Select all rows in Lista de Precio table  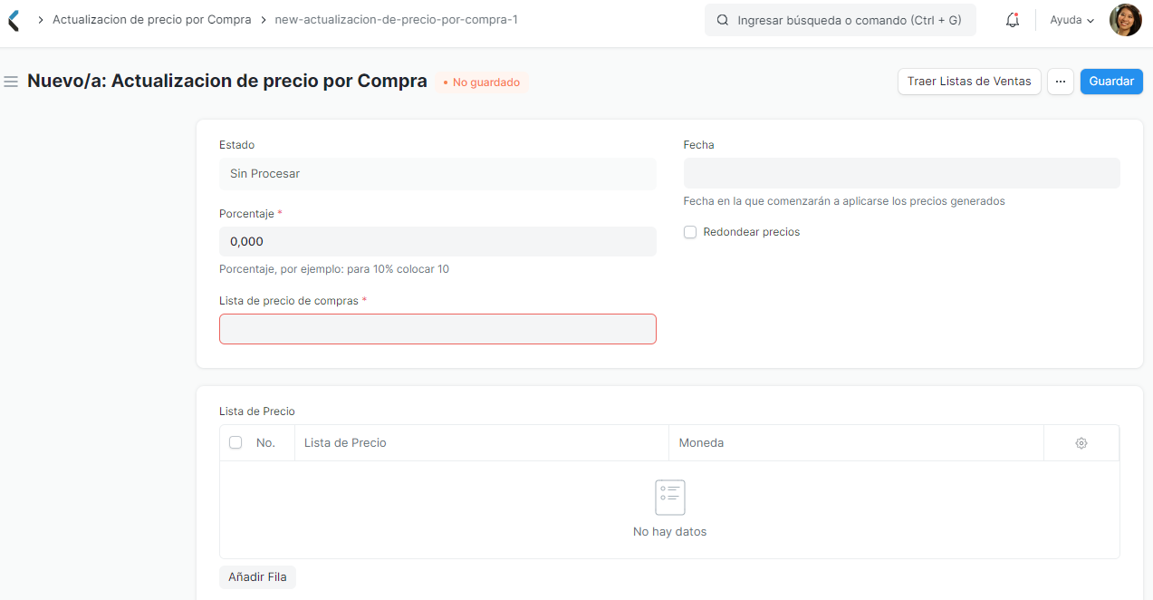(235, 443)
